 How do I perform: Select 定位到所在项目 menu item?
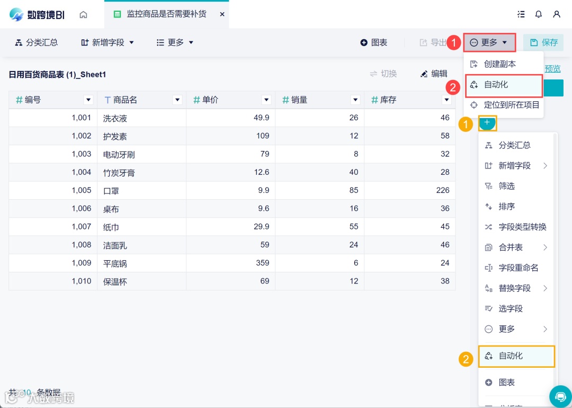[x=504, y=105]
